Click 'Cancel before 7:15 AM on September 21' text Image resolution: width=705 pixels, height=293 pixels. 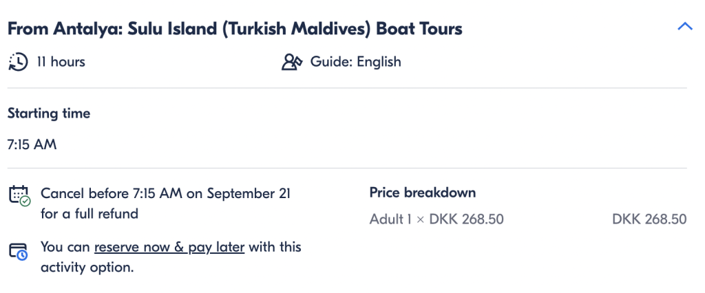click(165, 194)
